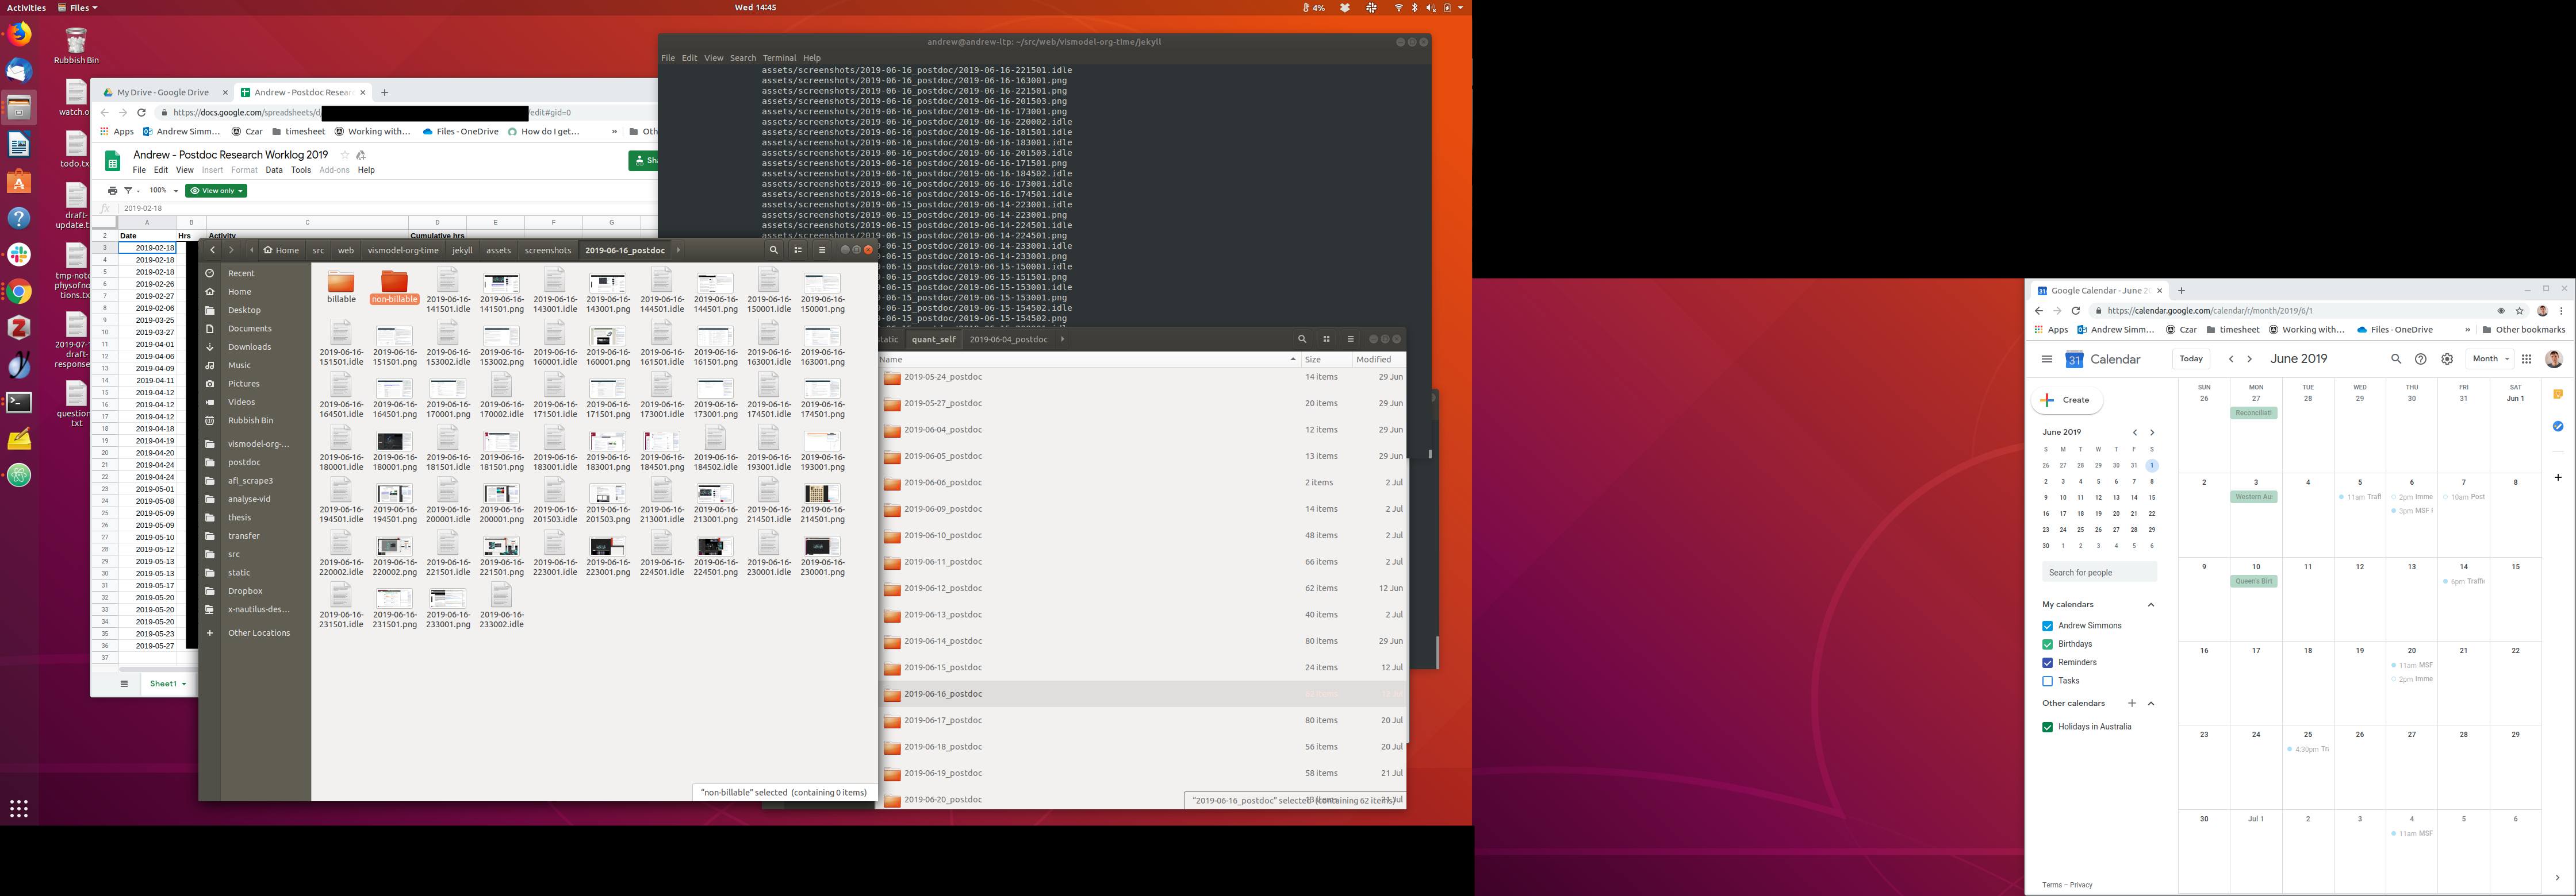
Task: Collapse the My calendars section
Action: pos(2151,604)
